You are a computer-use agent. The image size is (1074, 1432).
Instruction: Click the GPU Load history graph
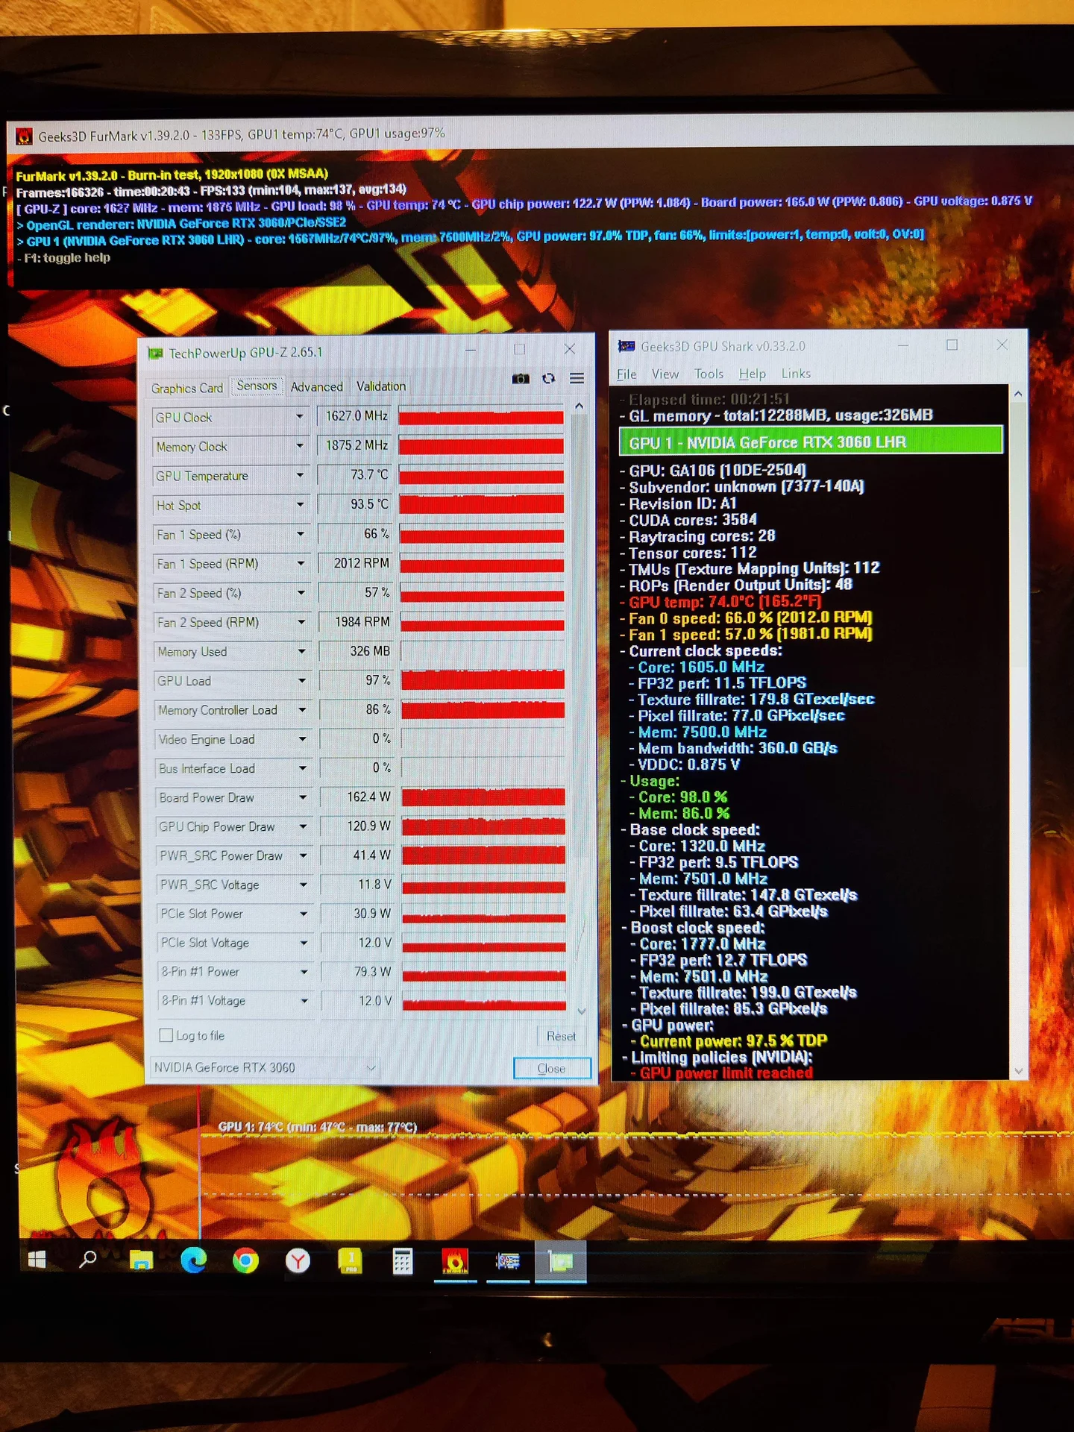coord(483,679)
